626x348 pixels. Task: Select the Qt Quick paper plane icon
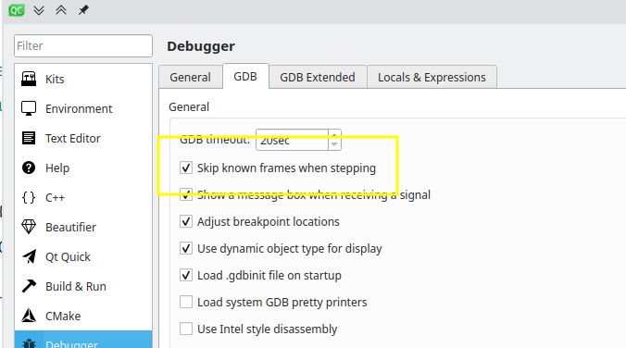click(x=29, y=256)
